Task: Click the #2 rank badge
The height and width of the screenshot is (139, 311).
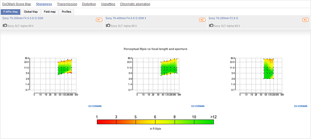Action: (202, 20)
